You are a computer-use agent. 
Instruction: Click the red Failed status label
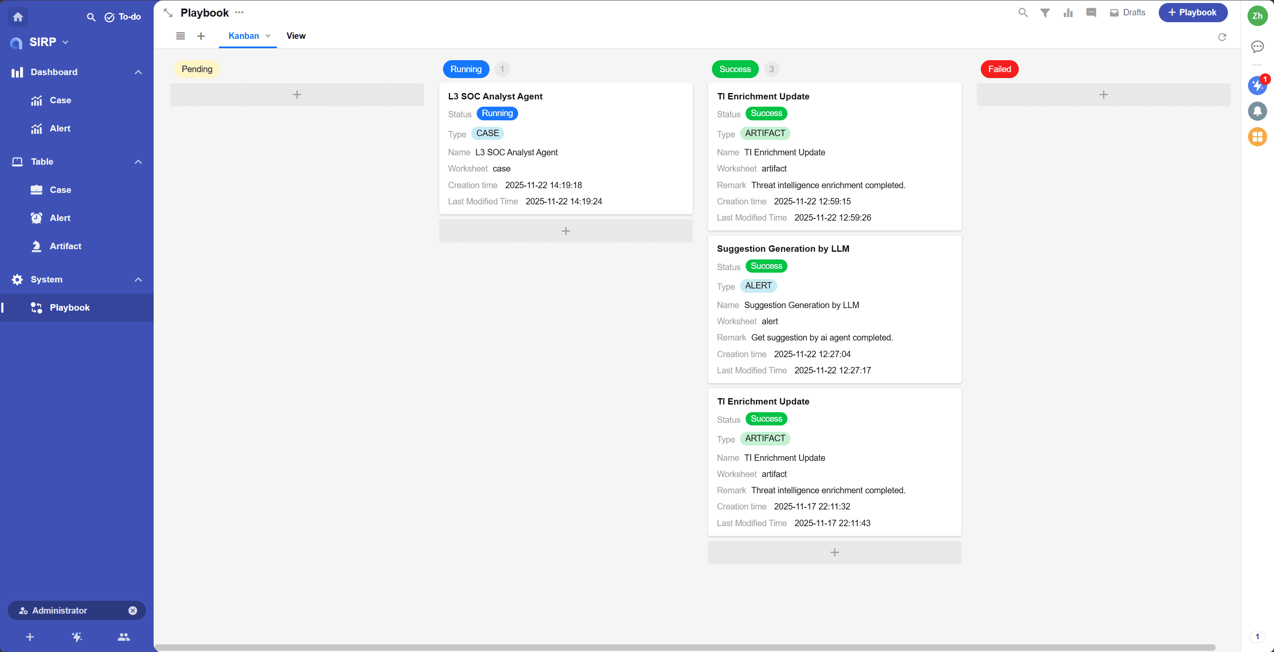click(x=999, y=69)
